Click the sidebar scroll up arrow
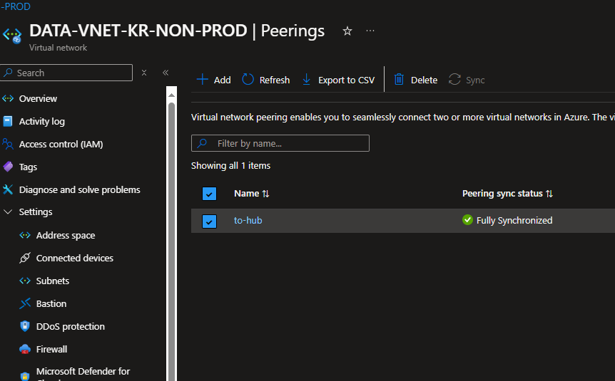Screen dimensions: 615x381 pyautogui.click(x=171, y=95)
